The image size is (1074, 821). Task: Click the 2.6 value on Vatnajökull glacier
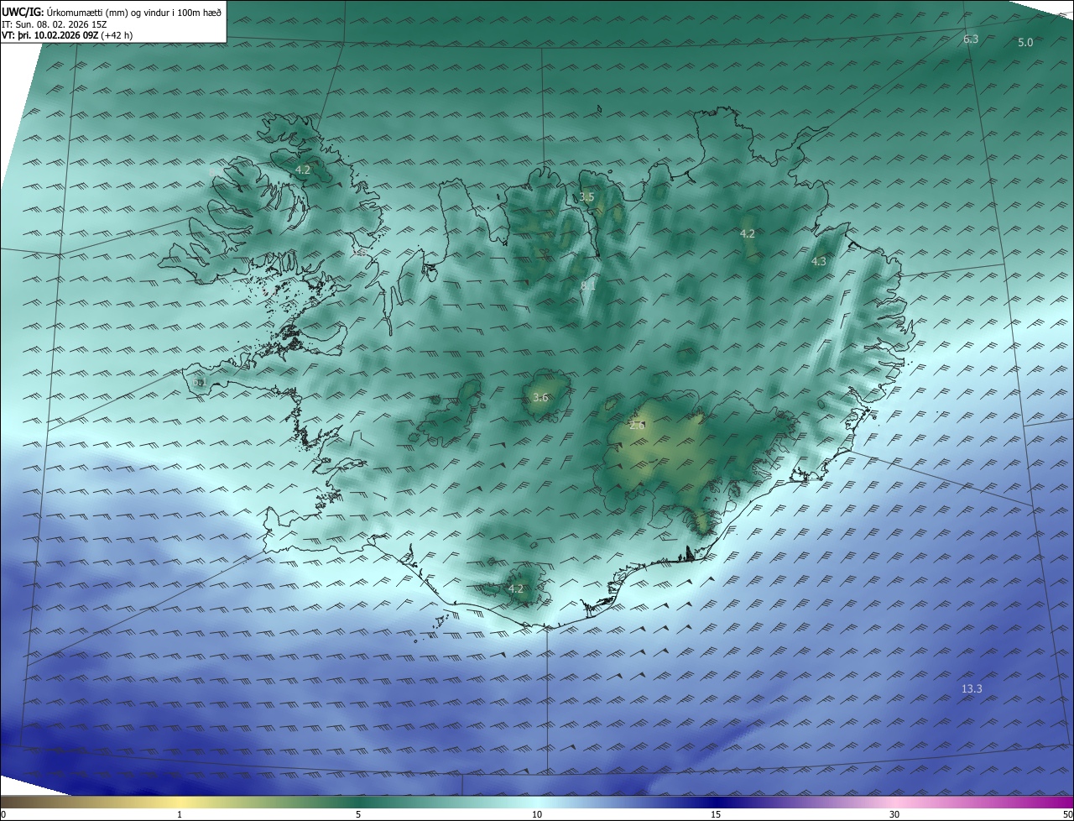tap(638, 426)
